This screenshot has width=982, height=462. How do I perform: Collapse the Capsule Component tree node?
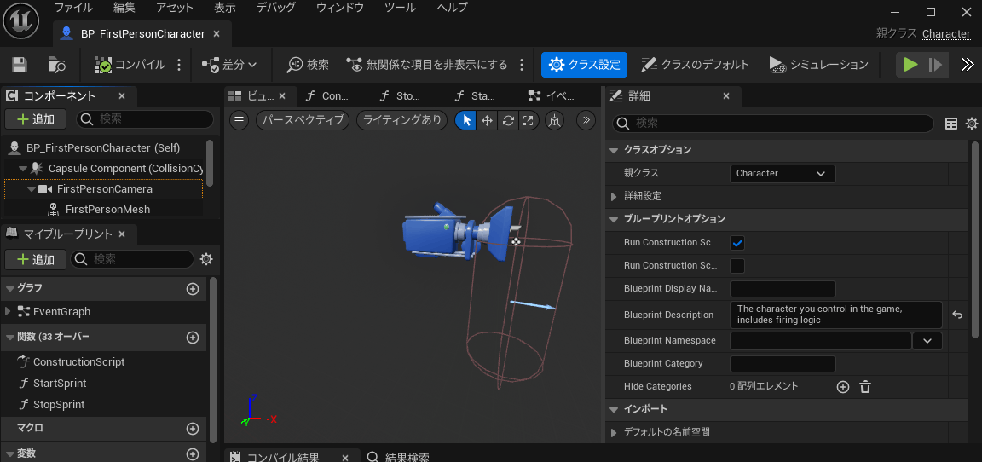click(x=23, y=169)
